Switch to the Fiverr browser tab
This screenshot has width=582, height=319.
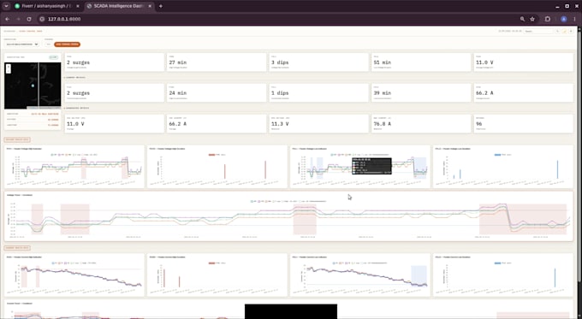pyautogui.click(x=46, y=6)
